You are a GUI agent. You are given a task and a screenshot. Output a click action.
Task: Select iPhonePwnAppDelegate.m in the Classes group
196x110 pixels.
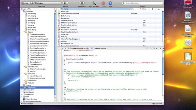[39, 41]
